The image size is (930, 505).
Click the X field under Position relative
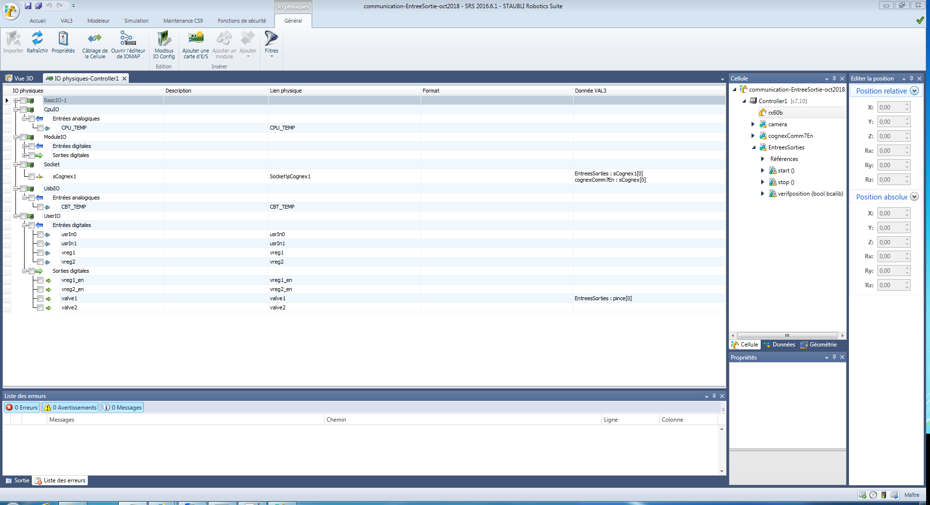coord(890,107)
